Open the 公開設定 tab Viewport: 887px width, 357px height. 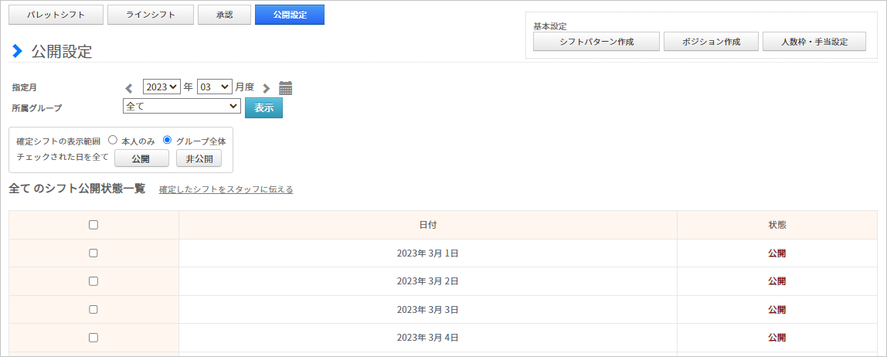click(x=290, y=15)
